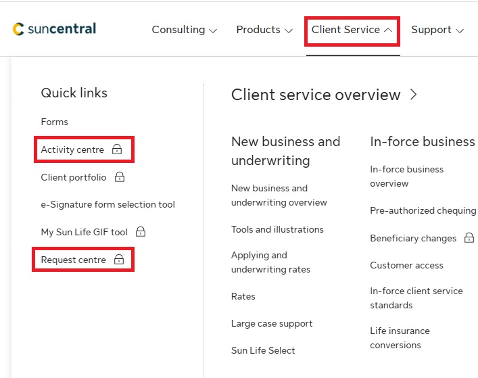Click lock icon next to My Sun Life GIF tool

141,232
